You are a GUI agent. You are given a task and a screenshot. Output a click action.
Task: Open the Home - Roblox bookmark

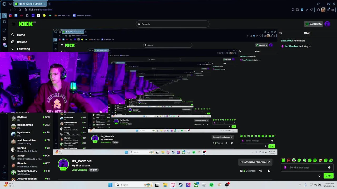click(x=82, y=15)
